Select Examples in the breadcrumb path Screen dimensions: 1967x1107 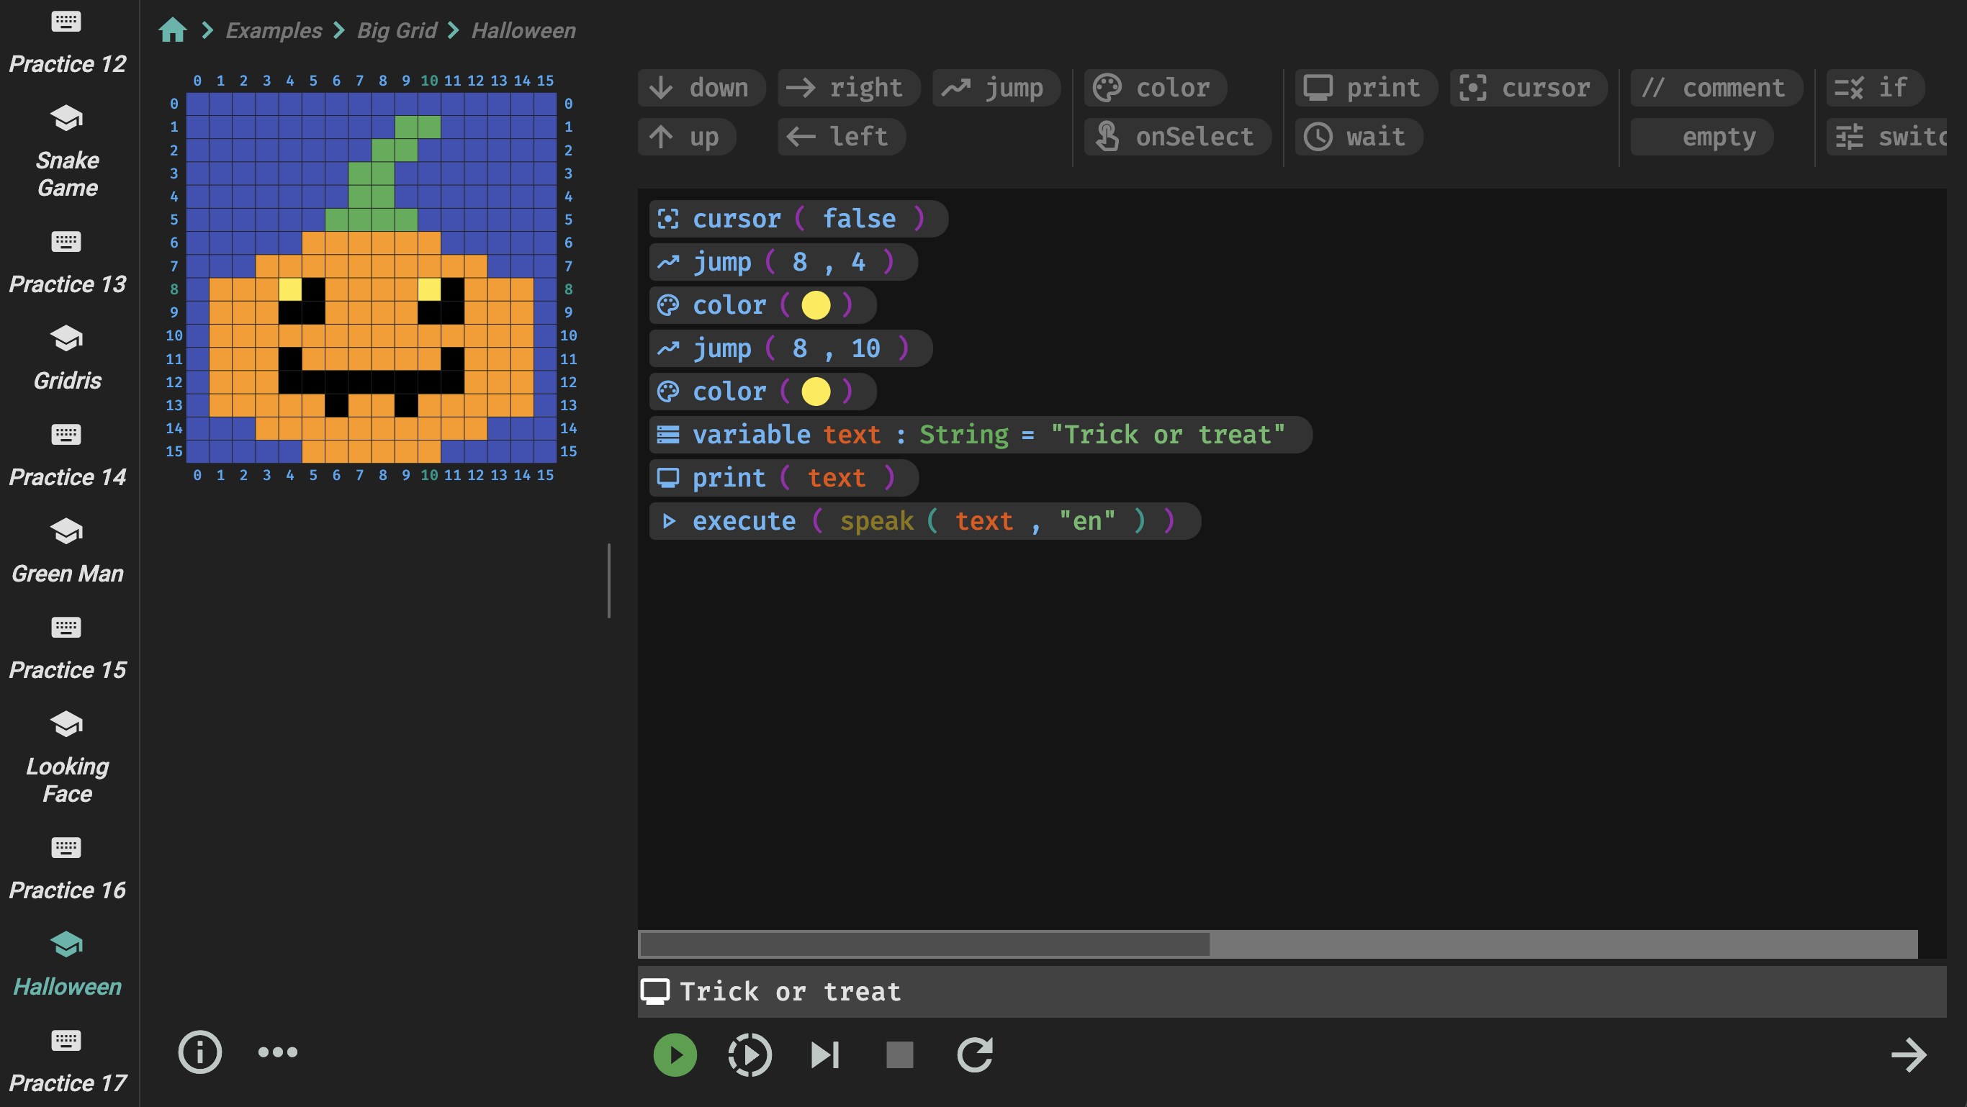click(x=274, y=30)
